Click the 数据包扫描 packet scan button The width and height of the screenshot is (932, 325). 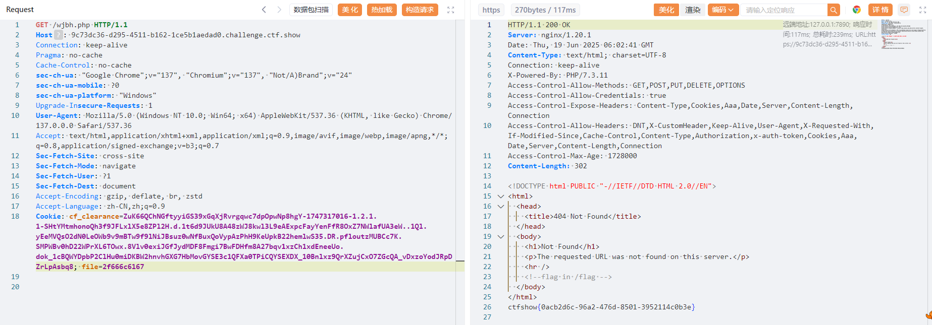311,10
